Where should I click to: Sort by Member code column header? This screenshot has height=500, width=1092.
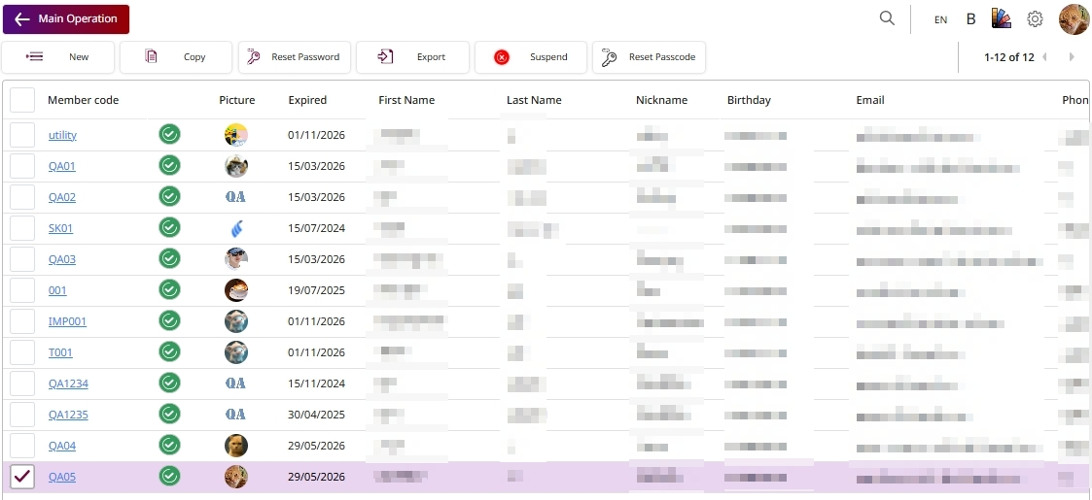[x=83, y=100]
